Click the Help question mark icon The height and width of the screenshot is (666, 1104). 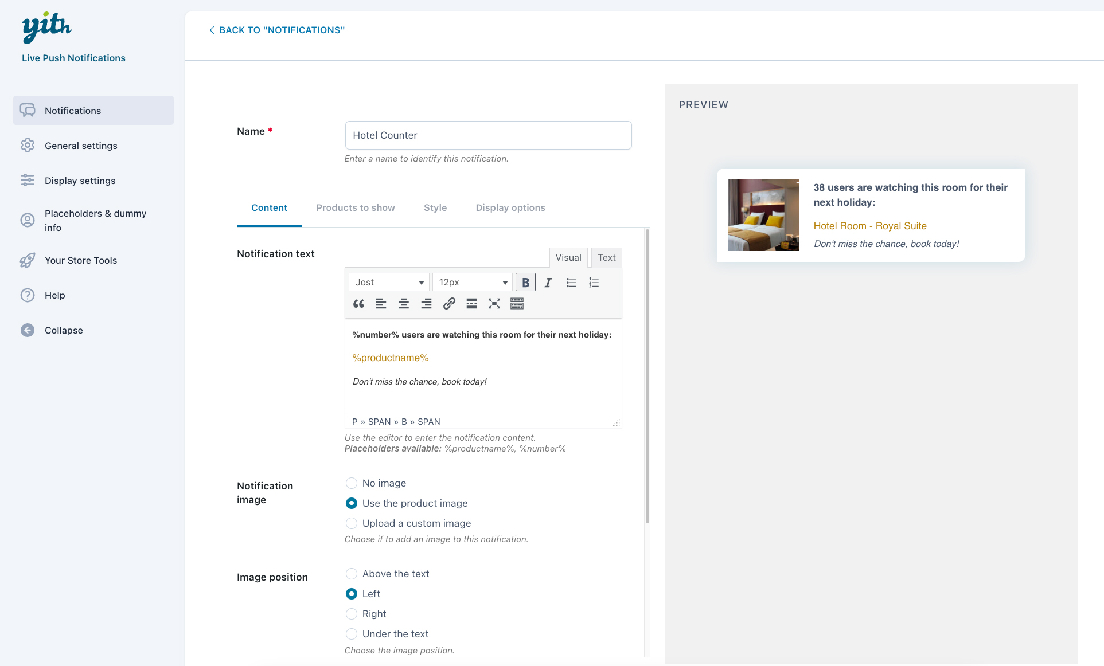pos(28,295)
